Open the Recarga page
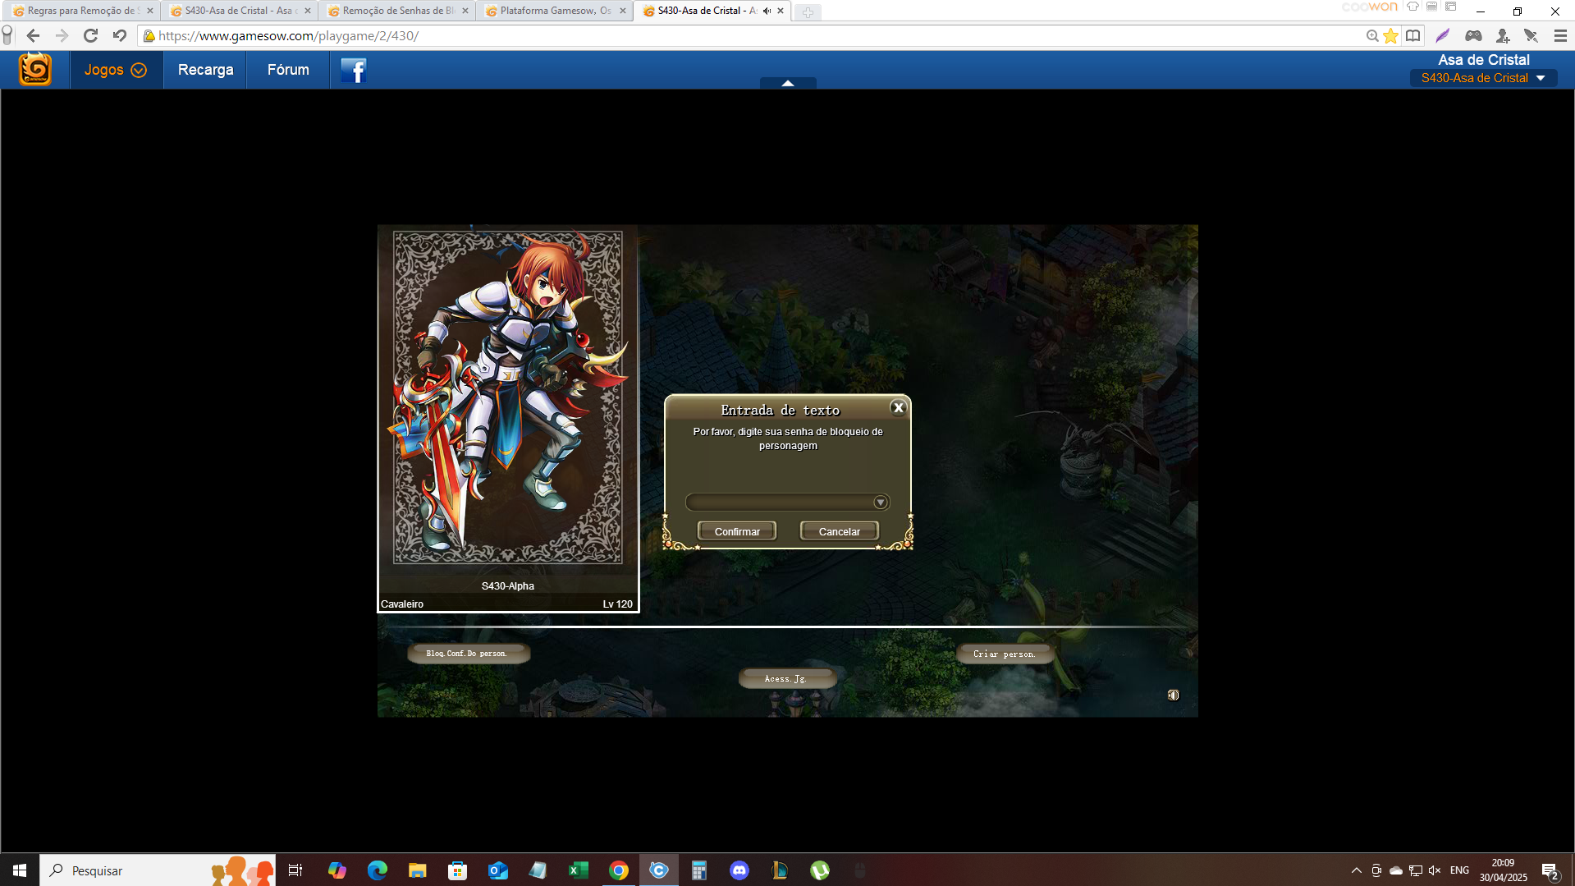 pyautogui.click(x=205, y=70)
